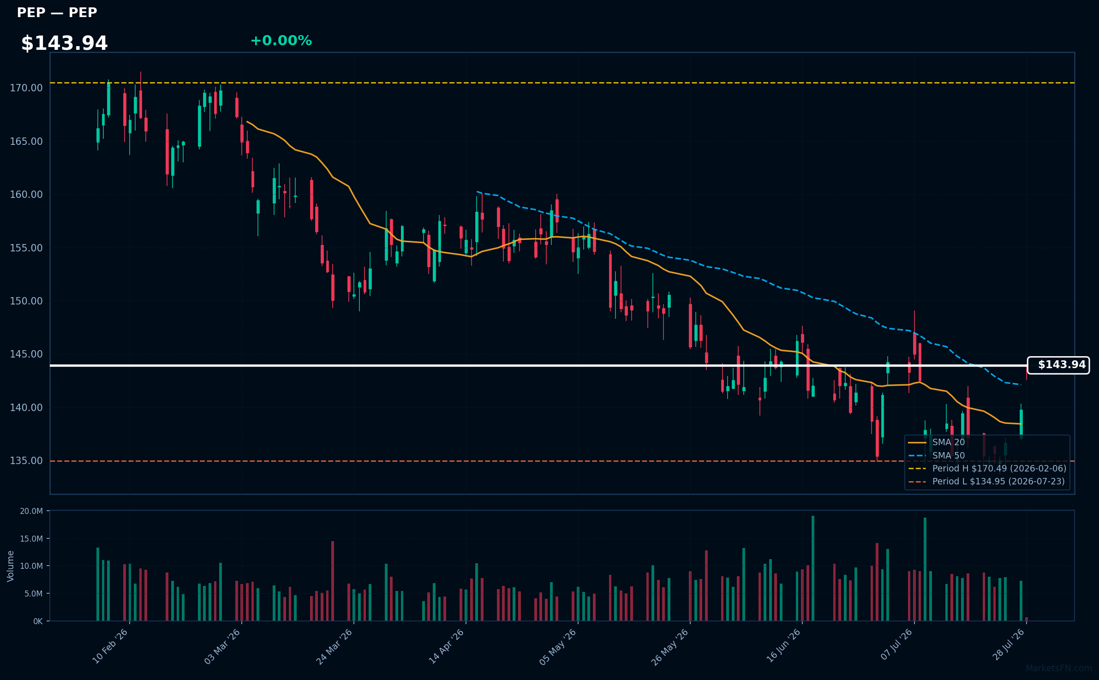This screenshot has height=680, width=1099.
Task: Select the 20.0M volume axis label
Action: (x=31, y=511)
